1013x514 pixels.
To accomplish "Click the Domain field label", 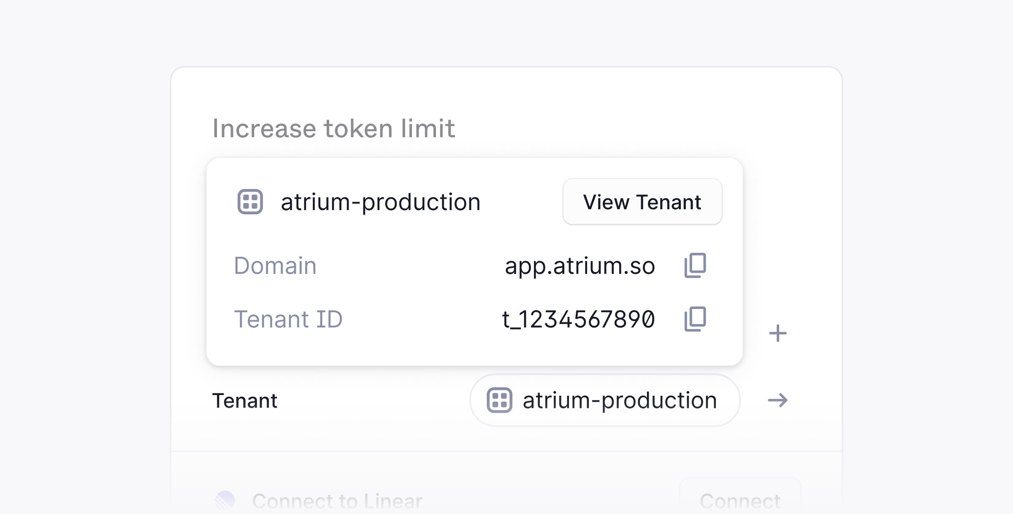I will pyautogui.click(x=275, y=266).
